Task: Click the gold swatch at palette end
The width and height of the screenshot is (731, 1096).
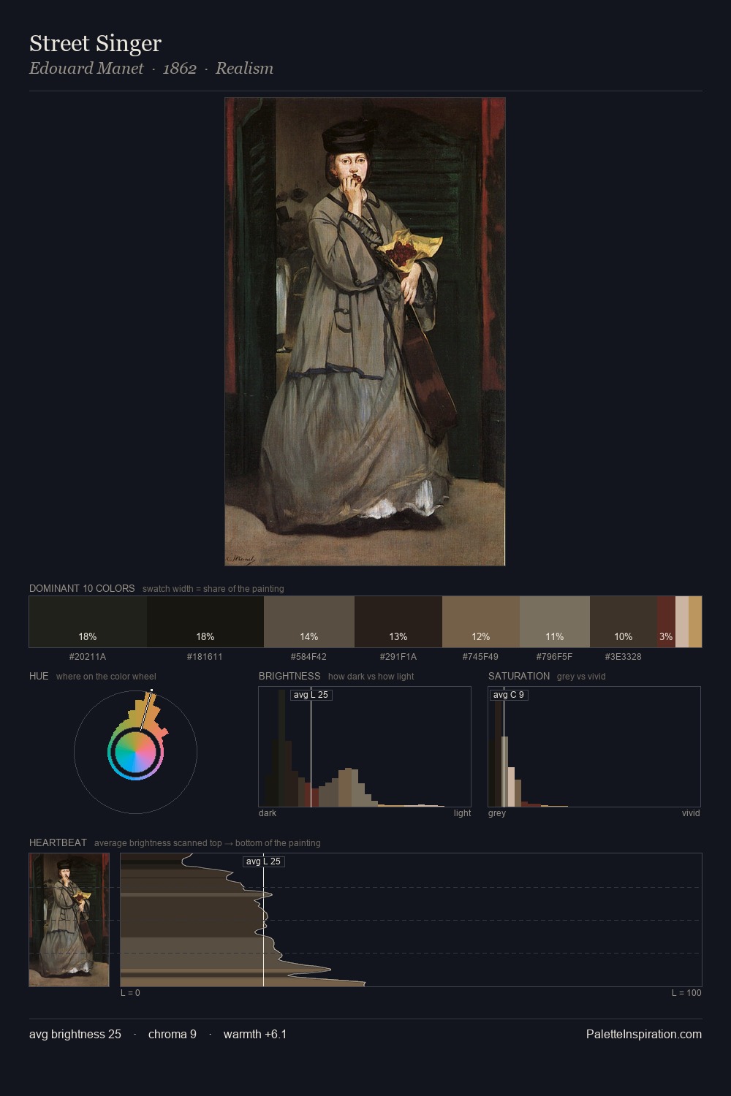Action: (695, 622)
